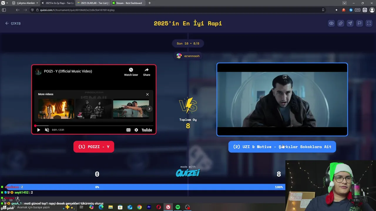Click picture-in-picture icon on right video

pos(285,77)
